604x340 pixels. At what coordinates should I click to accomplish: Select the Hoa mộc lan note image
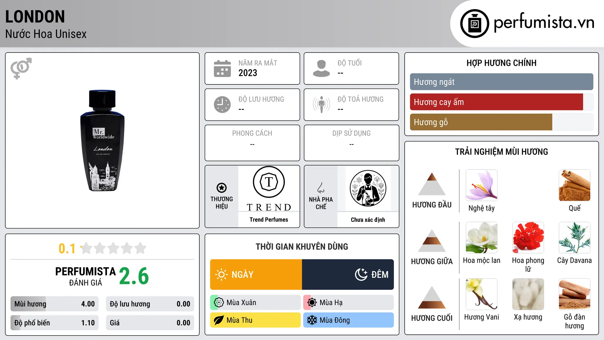(482, 238)
